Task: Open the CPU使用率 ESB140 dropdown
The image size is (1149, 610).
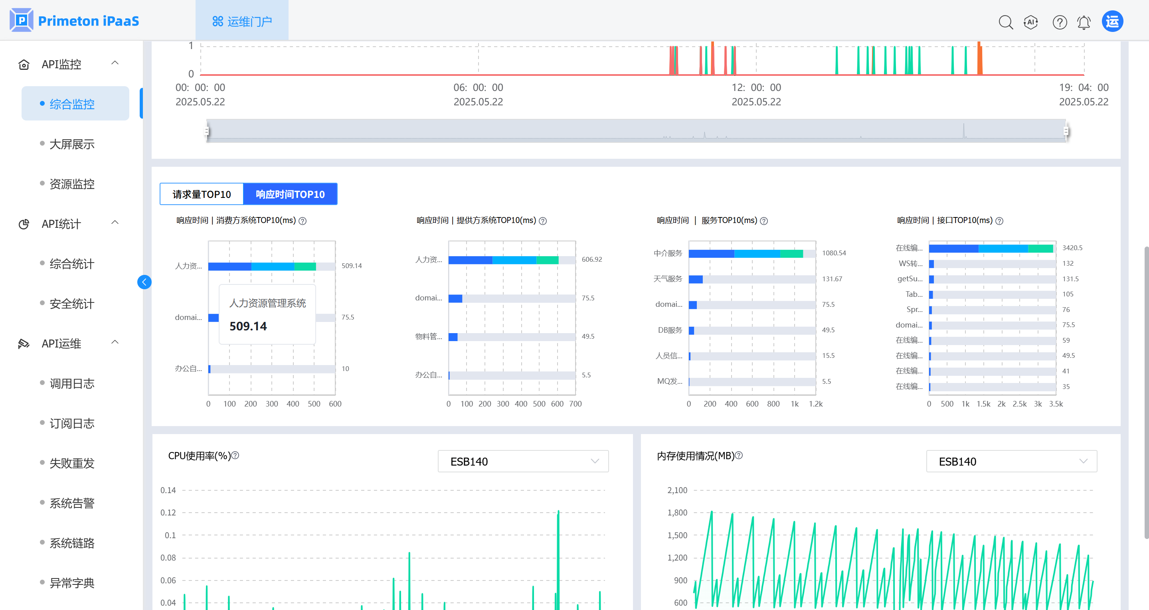Action: pyautogui.click(x=523, y=461)
